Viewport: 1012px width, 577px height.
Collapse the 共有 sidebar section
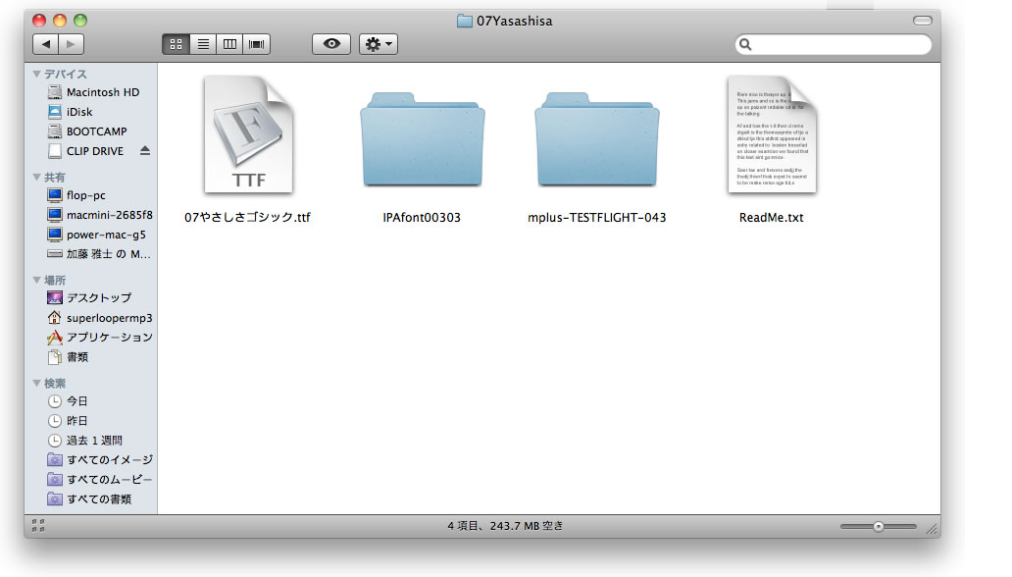pyautogui.click(x=36, y=178)
